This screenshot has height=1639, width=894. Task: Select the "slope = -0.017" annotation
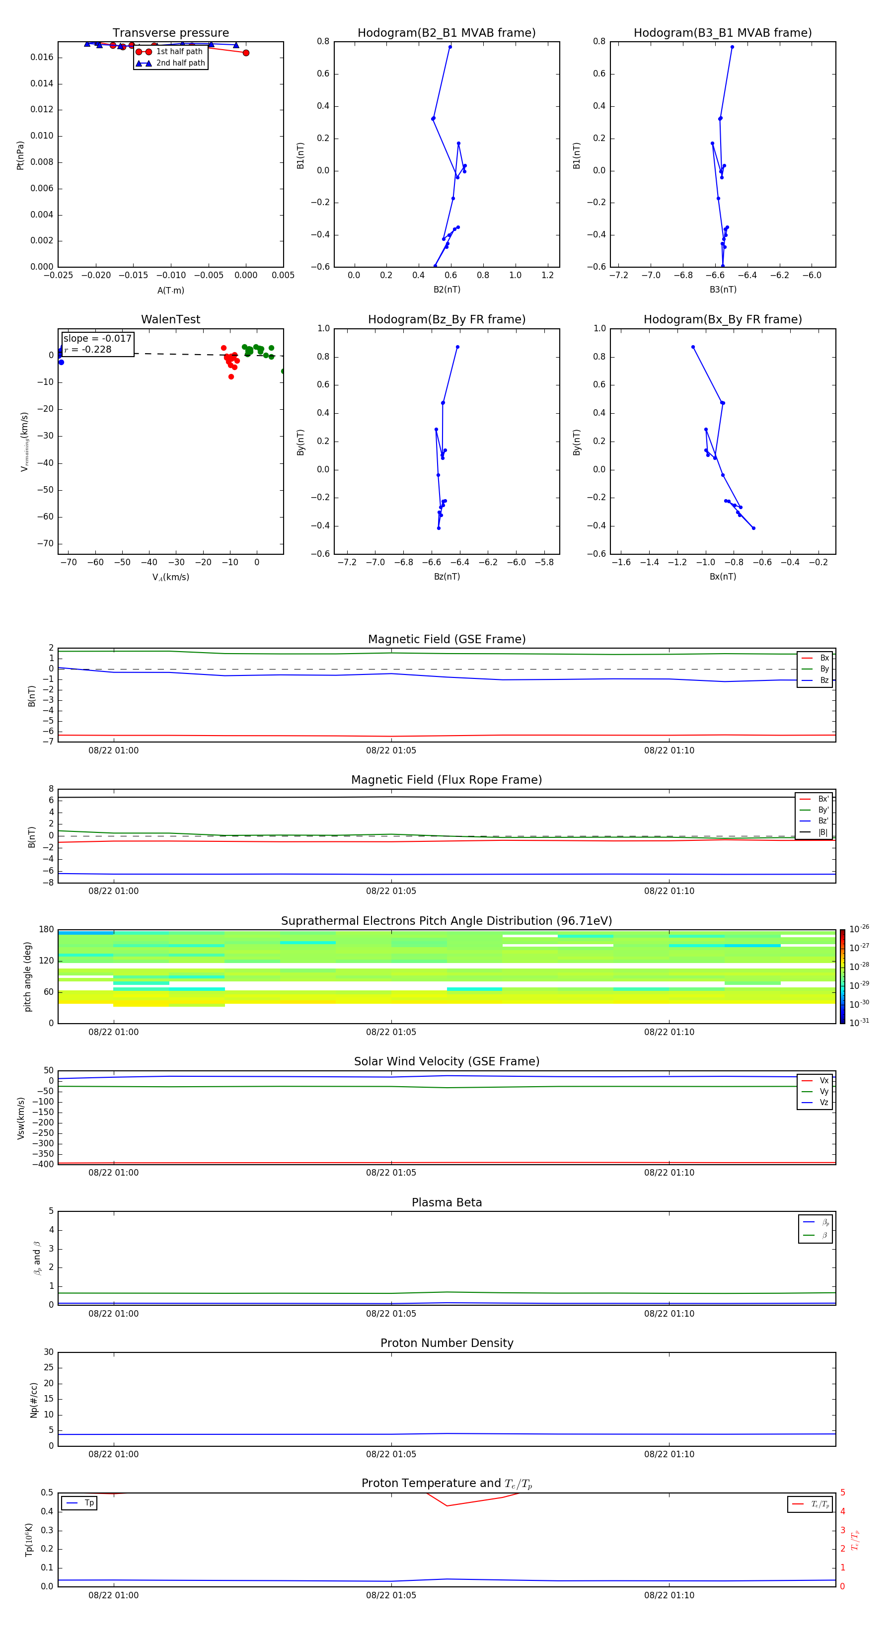coord(97,339)
